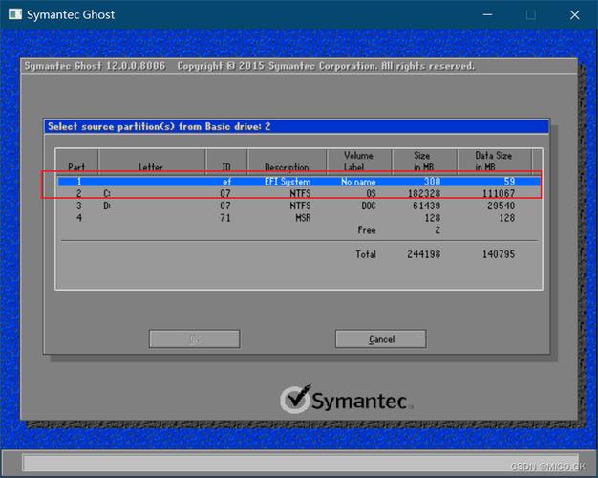598x478 pixels.
Task: Click the Symantec checkmark logo
Action: (x=297, y=398)
